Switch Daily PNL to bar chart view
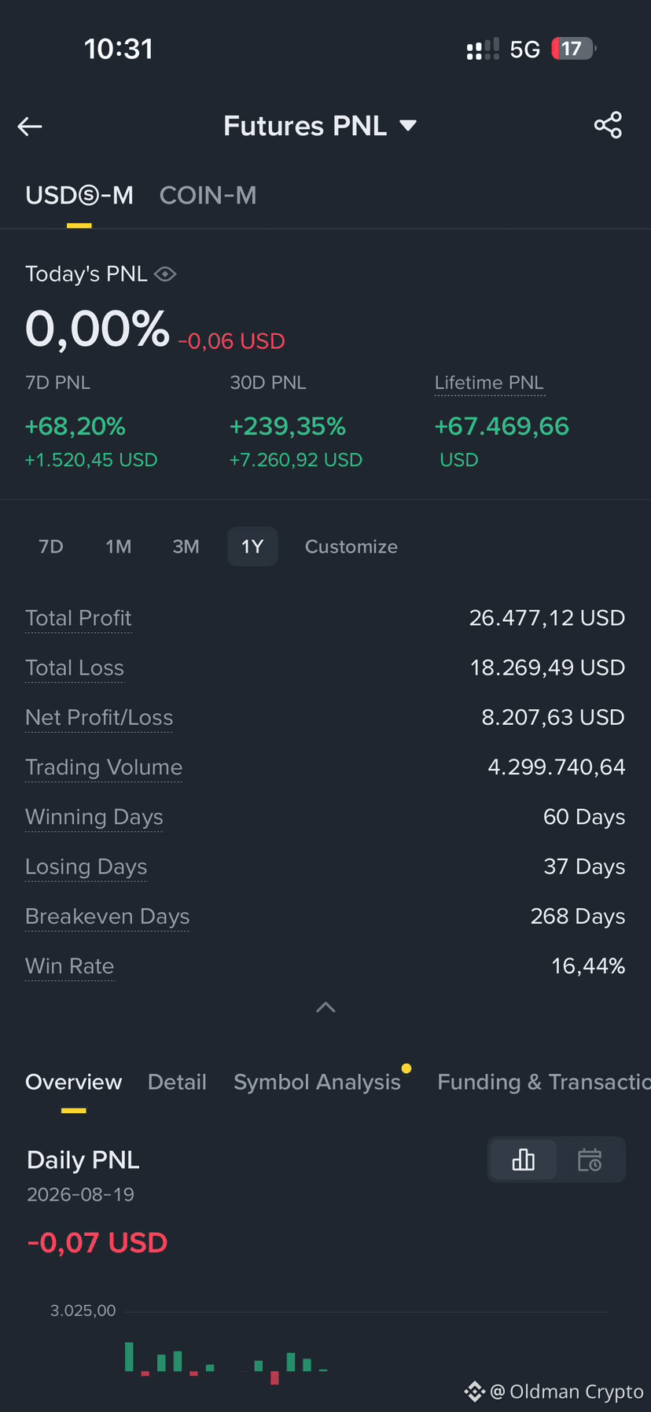 (x=523, y=1160)
